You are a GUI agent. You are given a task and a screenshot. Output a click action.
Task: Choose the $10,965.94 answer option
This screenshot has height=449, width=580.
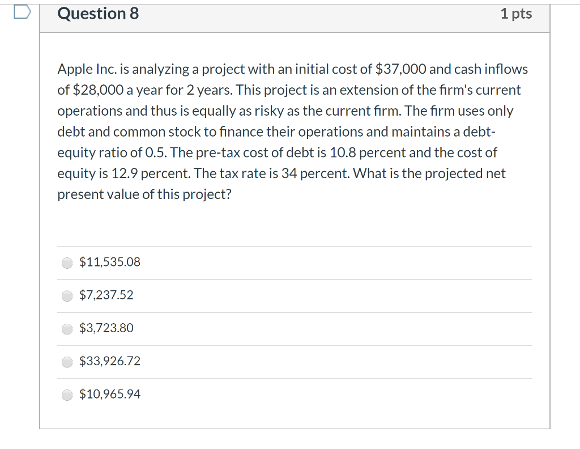66,395
